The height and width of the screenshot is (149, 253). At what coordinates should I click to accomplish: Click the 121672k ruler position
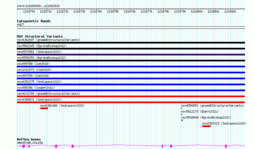pos(63,12)
